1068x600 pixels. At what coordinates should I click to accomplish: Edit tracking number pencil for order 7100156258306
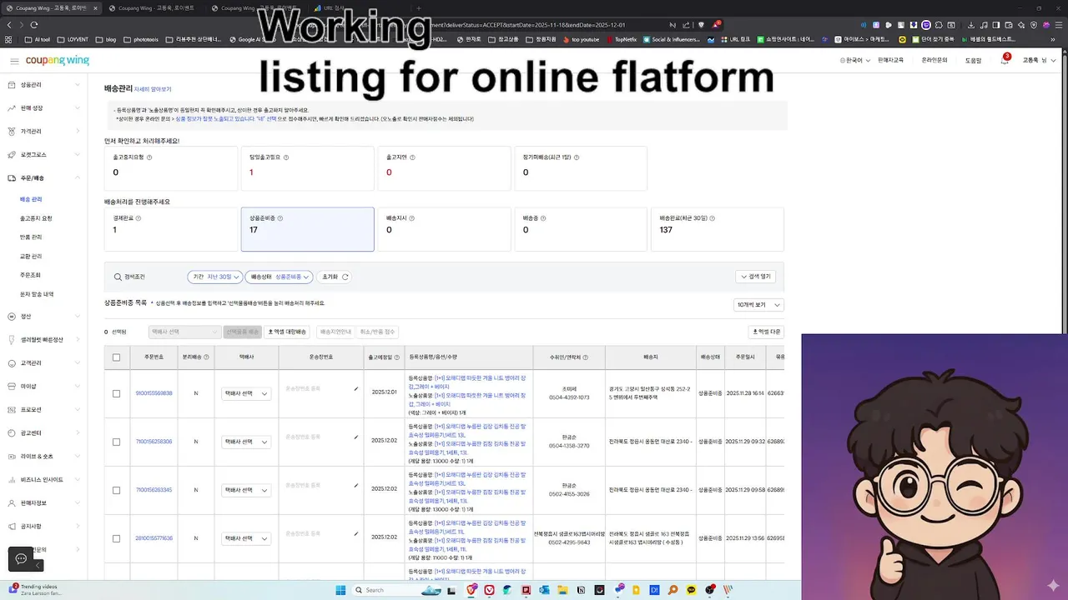[x=355, y=437]
